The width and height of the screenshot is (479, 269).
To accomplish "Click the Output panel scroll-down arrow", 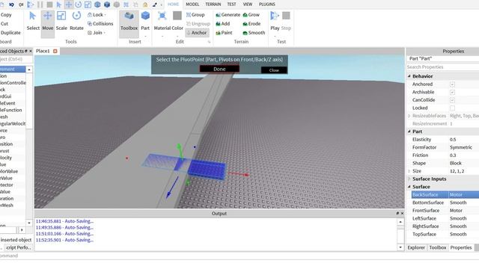I will [400, 247].
